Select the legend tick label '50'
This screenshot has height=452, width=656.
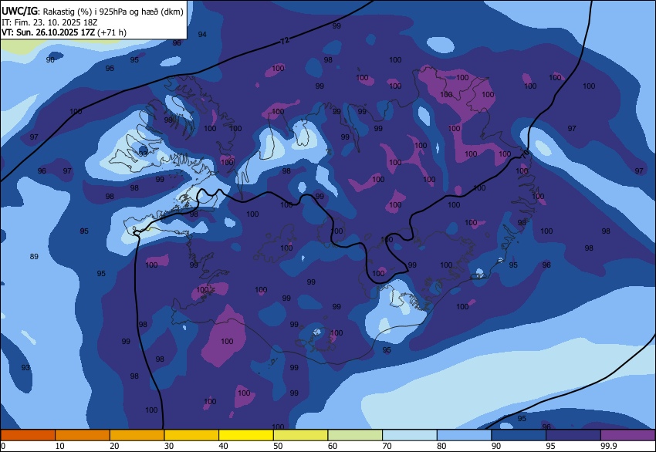pos(278,446)
